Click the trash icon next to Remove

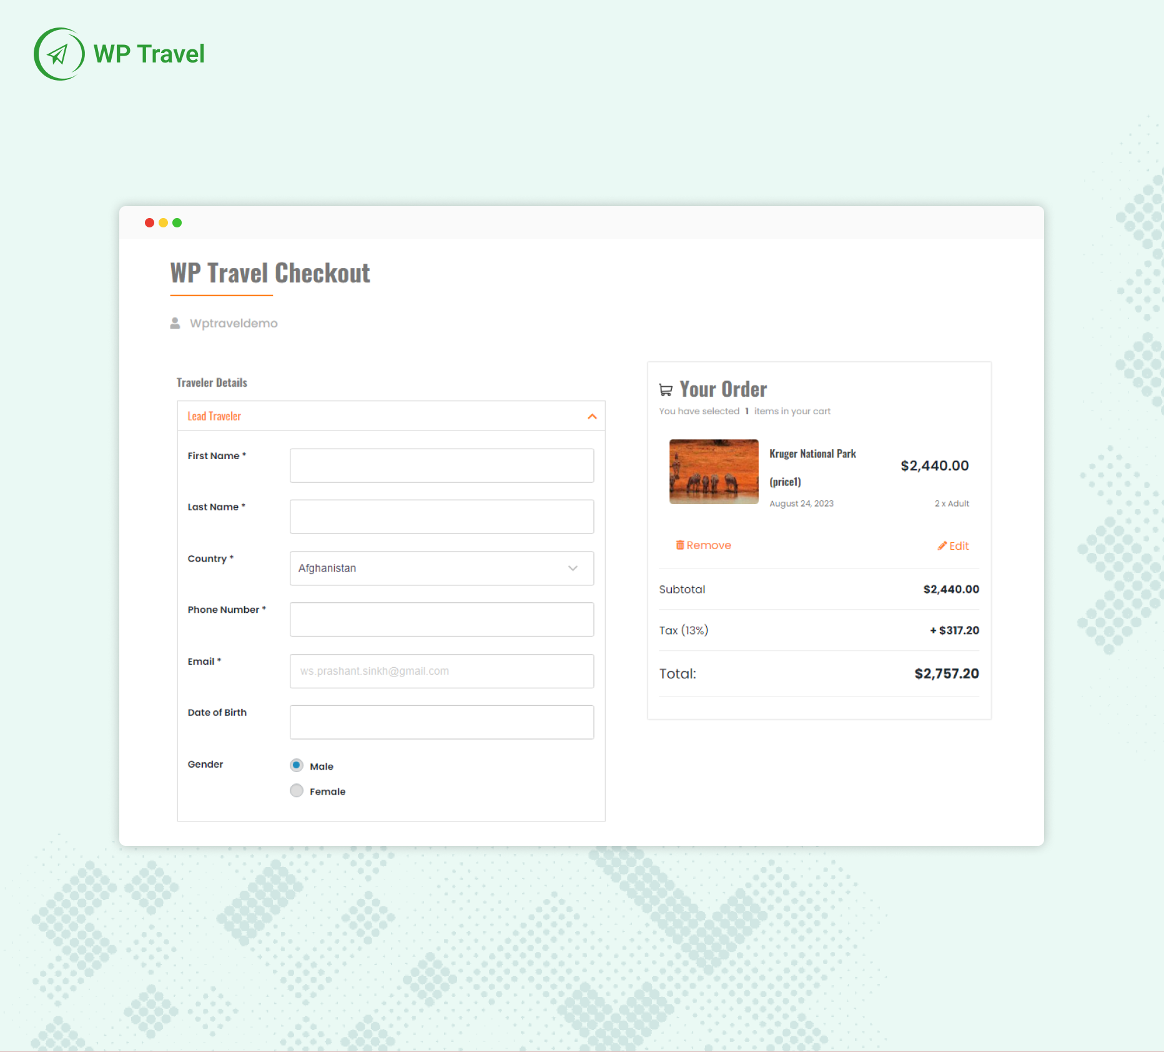(x=679, y=545)
